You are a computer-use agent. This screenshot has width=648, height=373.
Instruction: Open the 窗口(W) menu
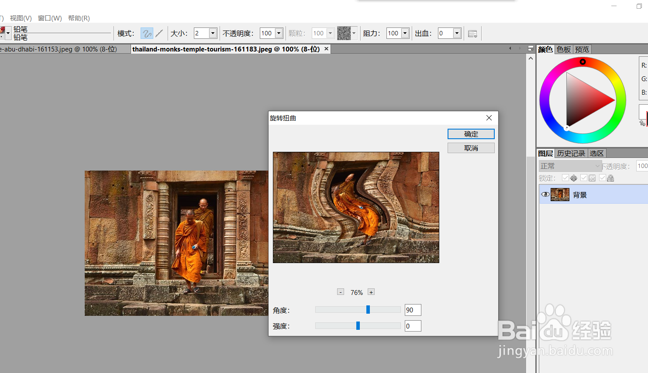coord(50,18)
